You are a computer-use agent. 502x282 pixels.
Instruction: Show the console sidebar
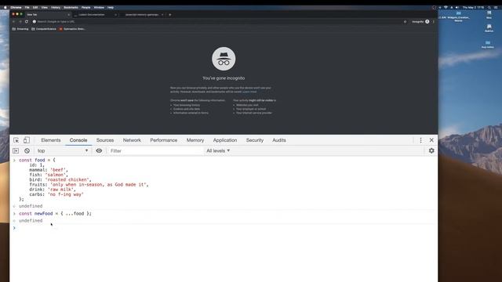pos(16,150)
